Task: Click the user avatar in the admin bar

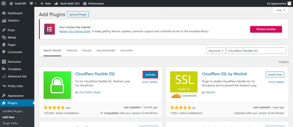Action: pyautogui.click(x=289, y=3)
